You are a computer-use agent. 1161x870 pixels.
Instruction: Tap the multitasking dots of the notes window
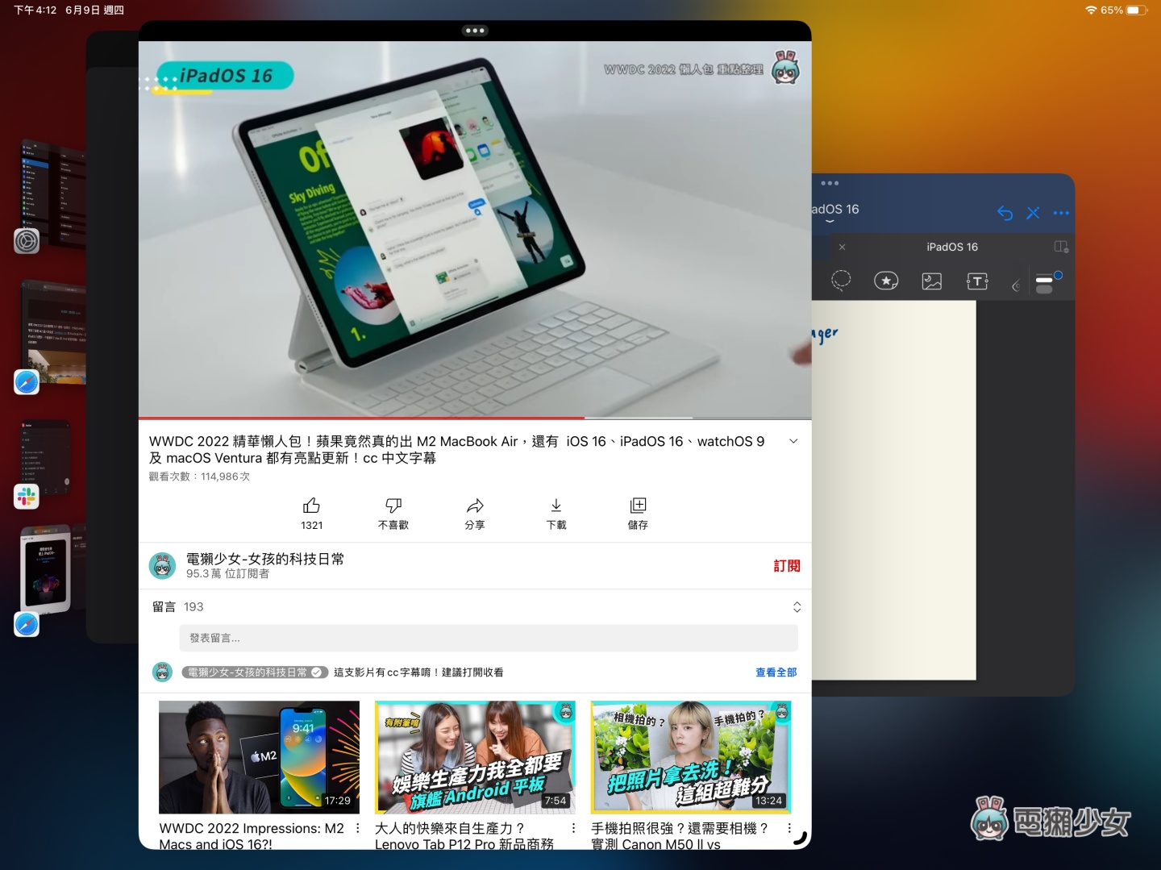click(830, 183)
